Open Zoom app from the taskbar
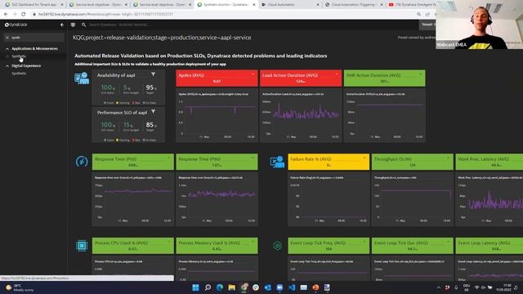The width and height of the screenshot is (523, 294). pyautogui.click(x=279, y=287)
